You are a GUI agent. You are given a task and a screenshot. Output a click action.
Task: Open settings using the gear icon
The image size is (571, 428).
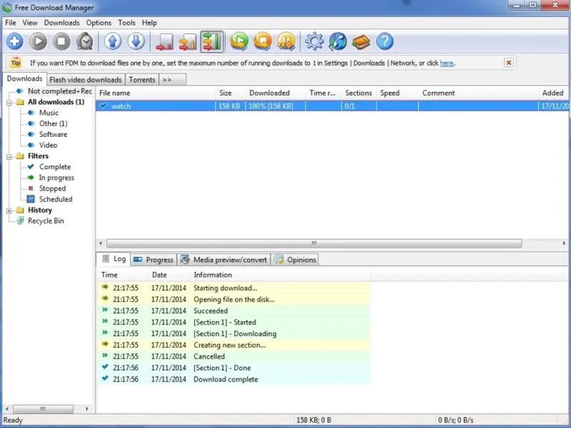coord(314,41)
